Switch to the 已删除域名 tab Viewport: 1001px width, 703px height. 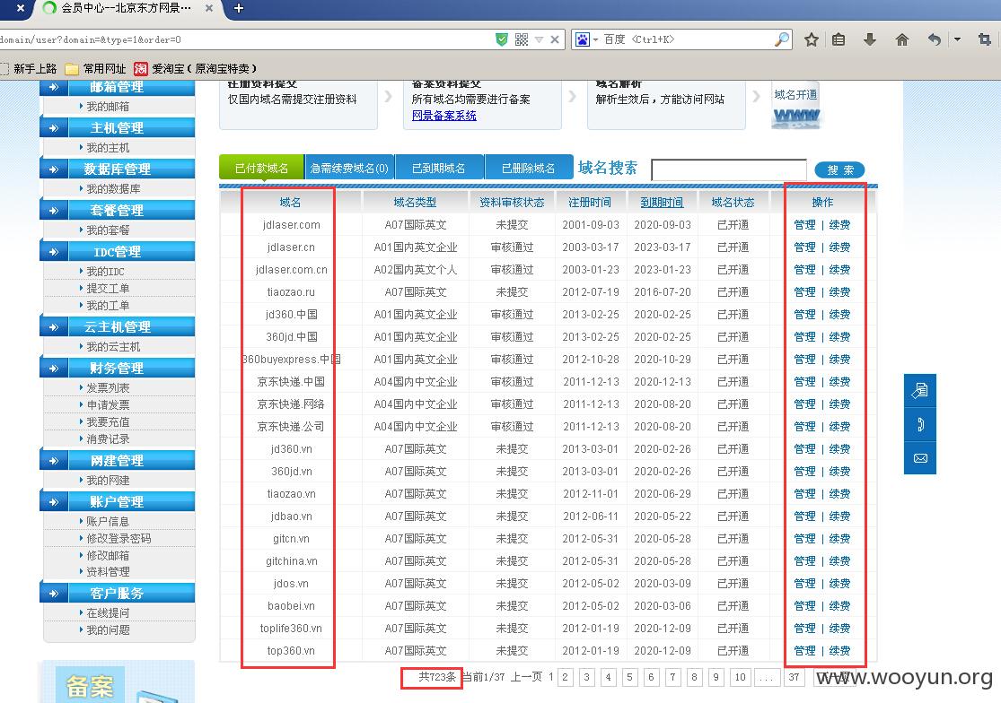(528, 169)
